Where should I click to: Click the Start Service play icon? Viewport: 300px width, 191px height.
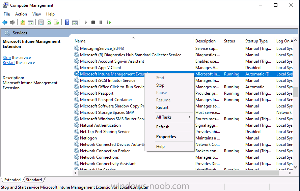coord(85,22)
